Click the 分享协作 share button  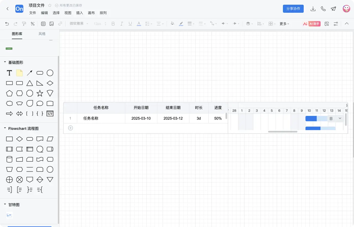point(293,9)
